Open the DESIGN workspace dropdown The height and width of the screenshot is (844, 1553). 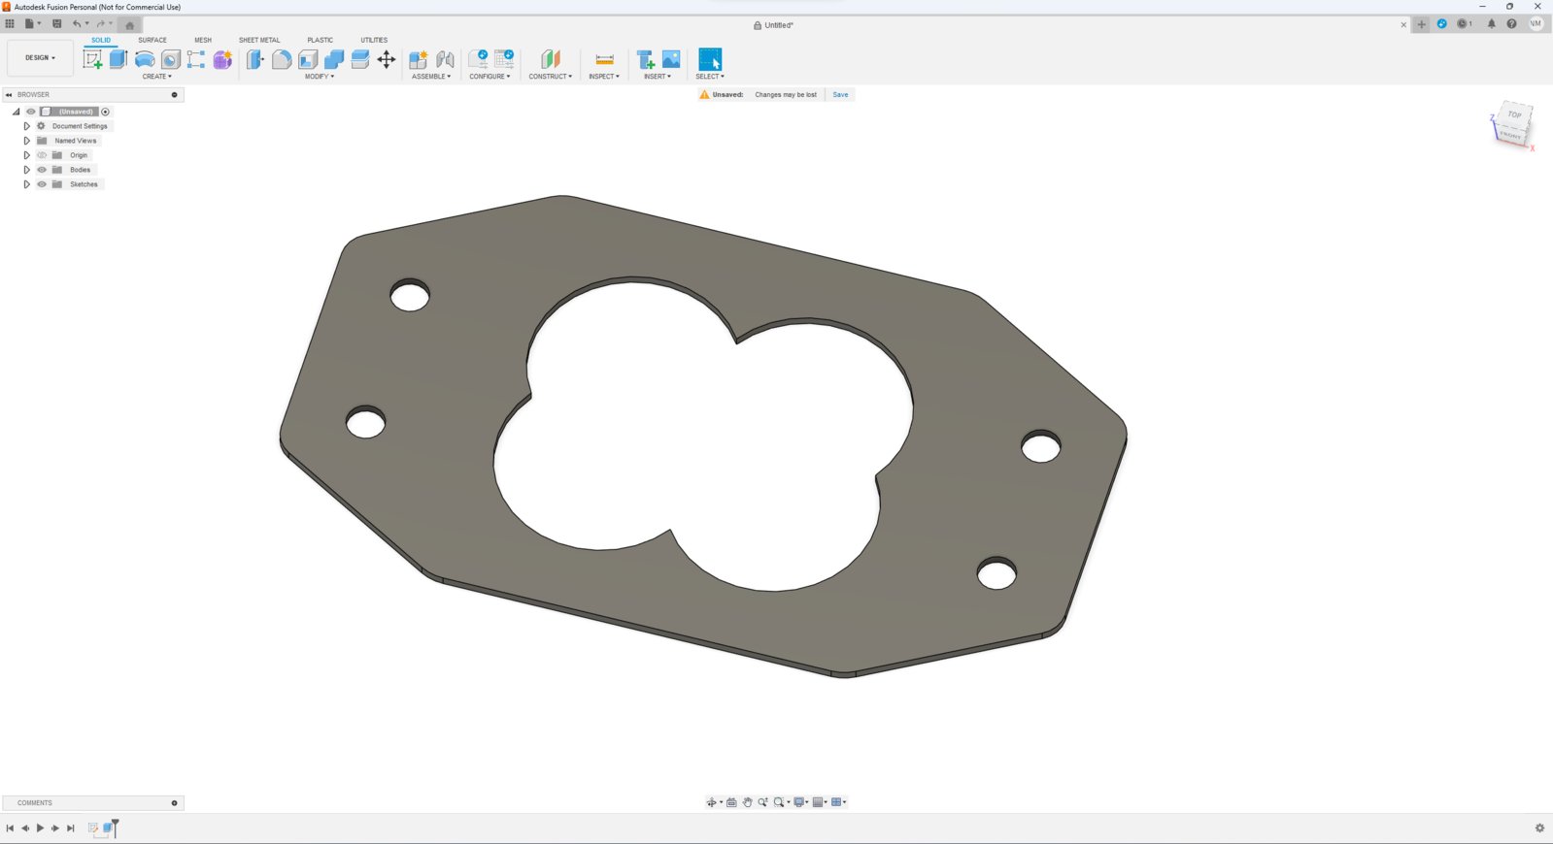[x=40, y=58]
